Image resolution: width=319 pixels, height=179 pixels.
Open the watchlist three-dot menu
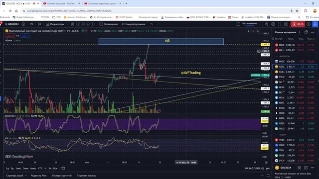click(313, 32)
